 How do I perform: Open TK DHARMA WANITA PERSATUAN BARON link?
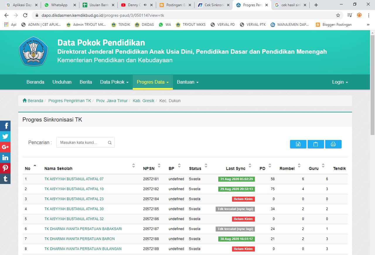[x=79, y=239]
